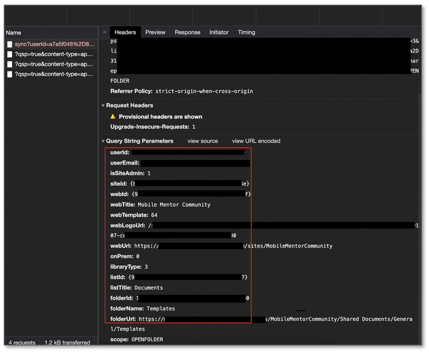
Task: View the Timing tab
Action: coord(246,32)
